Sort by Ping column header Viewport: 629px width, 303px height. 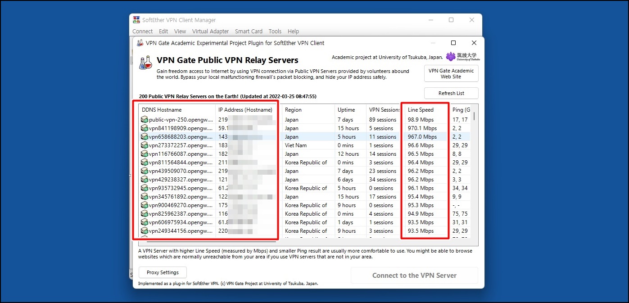pyautogui.click(x=460, y=110)
